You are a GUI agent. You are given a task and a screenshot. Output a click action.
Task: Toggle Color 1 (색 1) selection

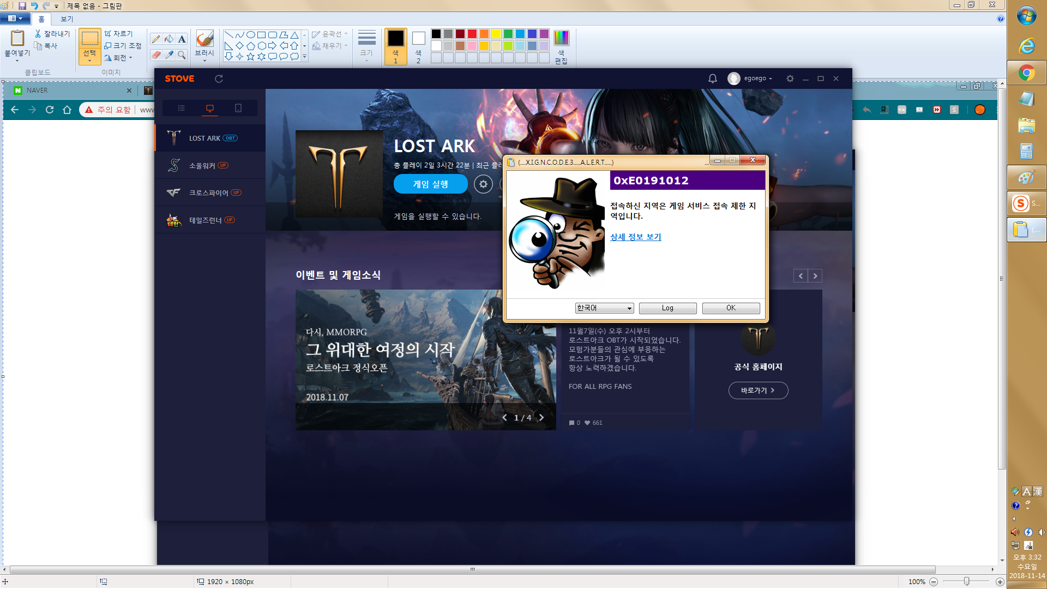click(x=396, y=47)
